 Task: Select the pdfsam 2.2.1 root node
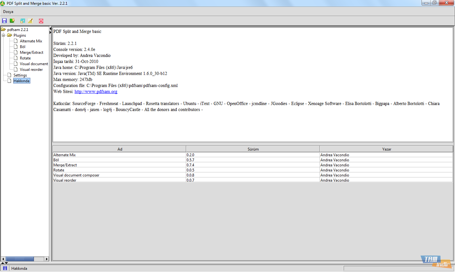coord(18,30)
